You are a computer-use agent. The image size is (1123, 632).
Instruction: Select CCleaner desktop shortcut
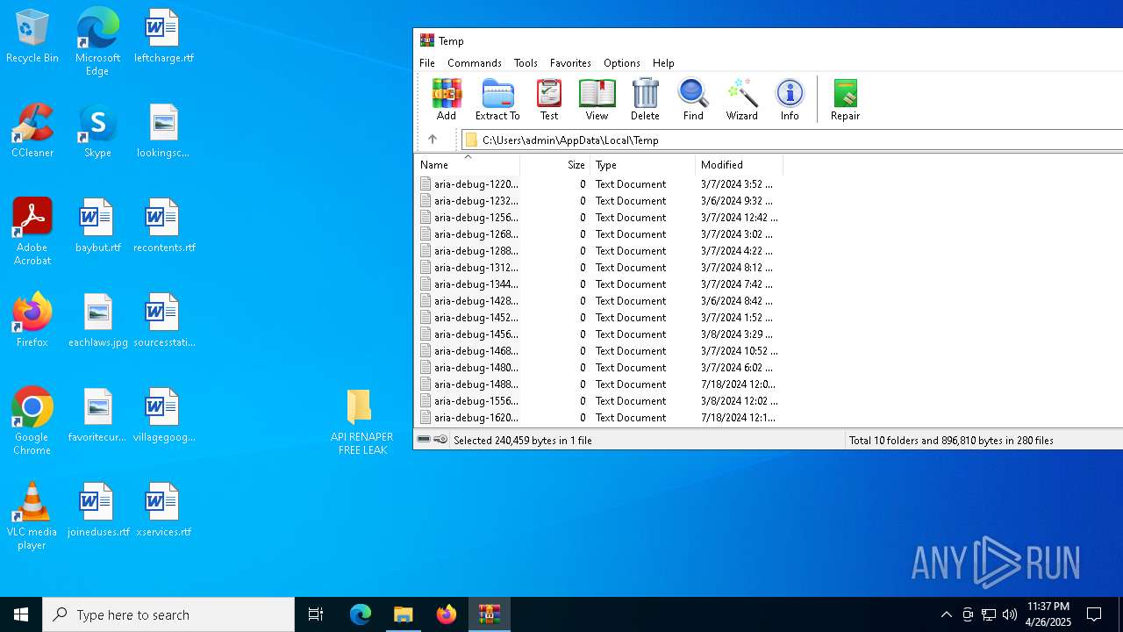[32, 132]
